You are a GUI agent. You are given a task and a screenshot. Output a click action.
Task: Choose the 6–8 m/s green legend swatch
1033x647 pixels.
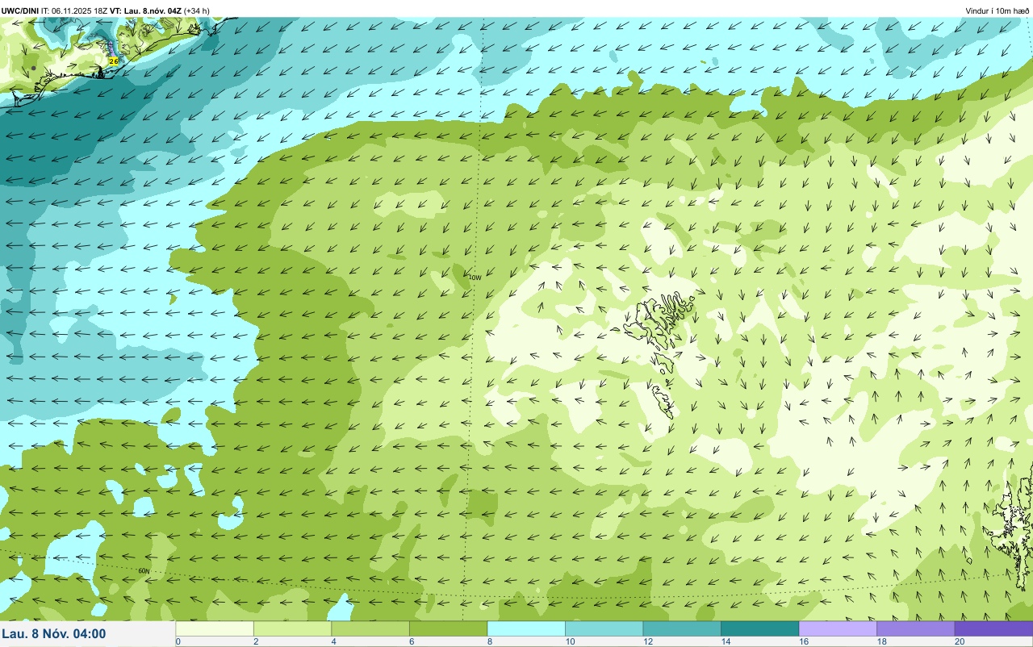[448, 628]
